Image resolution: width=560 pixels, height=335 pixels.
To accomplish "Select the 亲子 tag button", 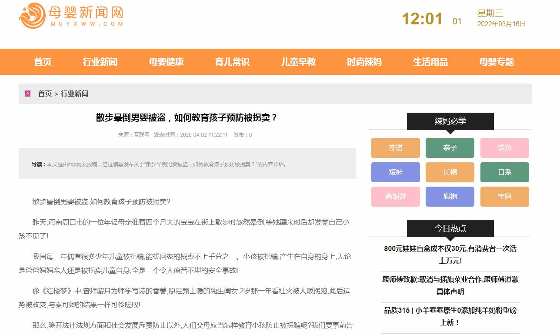I will pos(450,148).
